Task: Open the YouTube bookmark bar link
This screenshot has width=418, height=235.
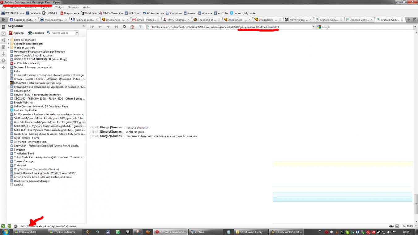Action: click(x=221, y=13)
